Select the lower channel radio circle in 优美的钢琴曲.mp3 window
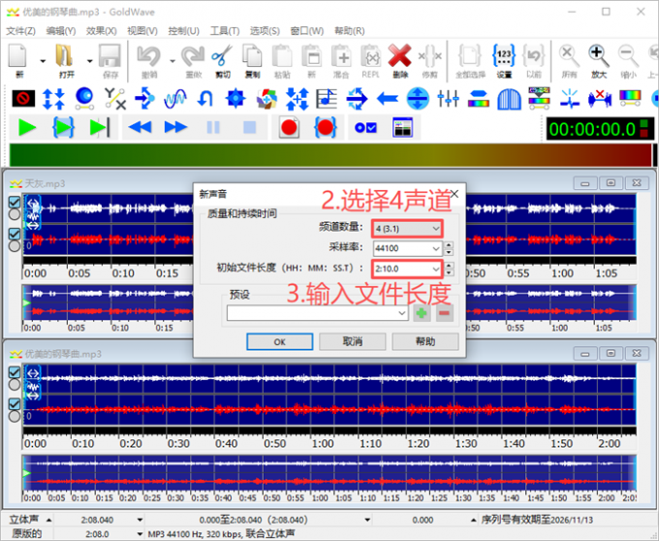The image size is (659, 541). [x=15, y=416]
